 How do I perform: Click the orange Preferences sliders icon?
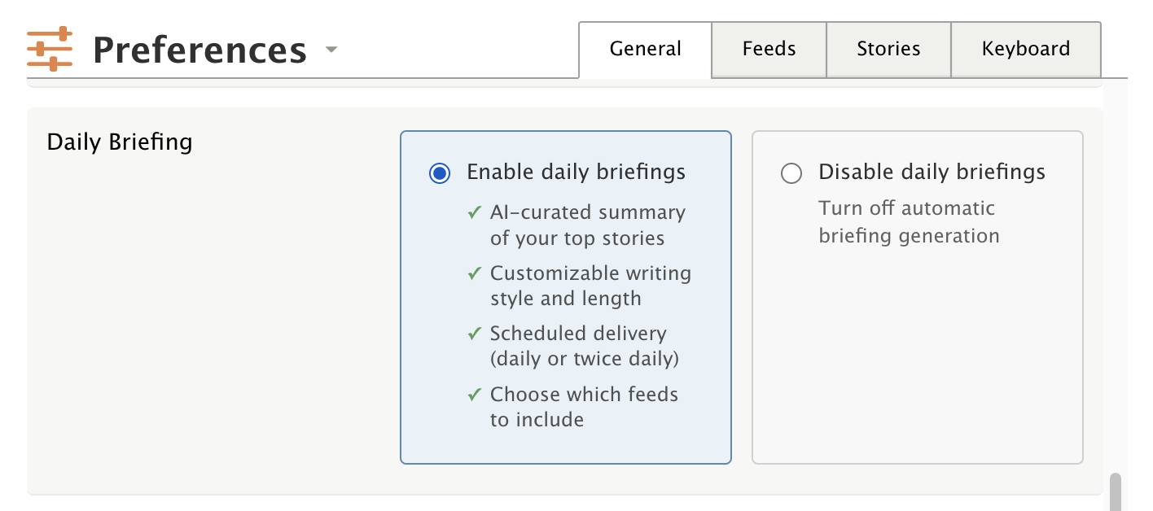(x=50, y=49)
